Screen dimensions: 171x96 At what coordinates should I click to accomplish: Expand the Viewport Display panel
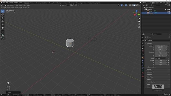[x=150, y=82]
